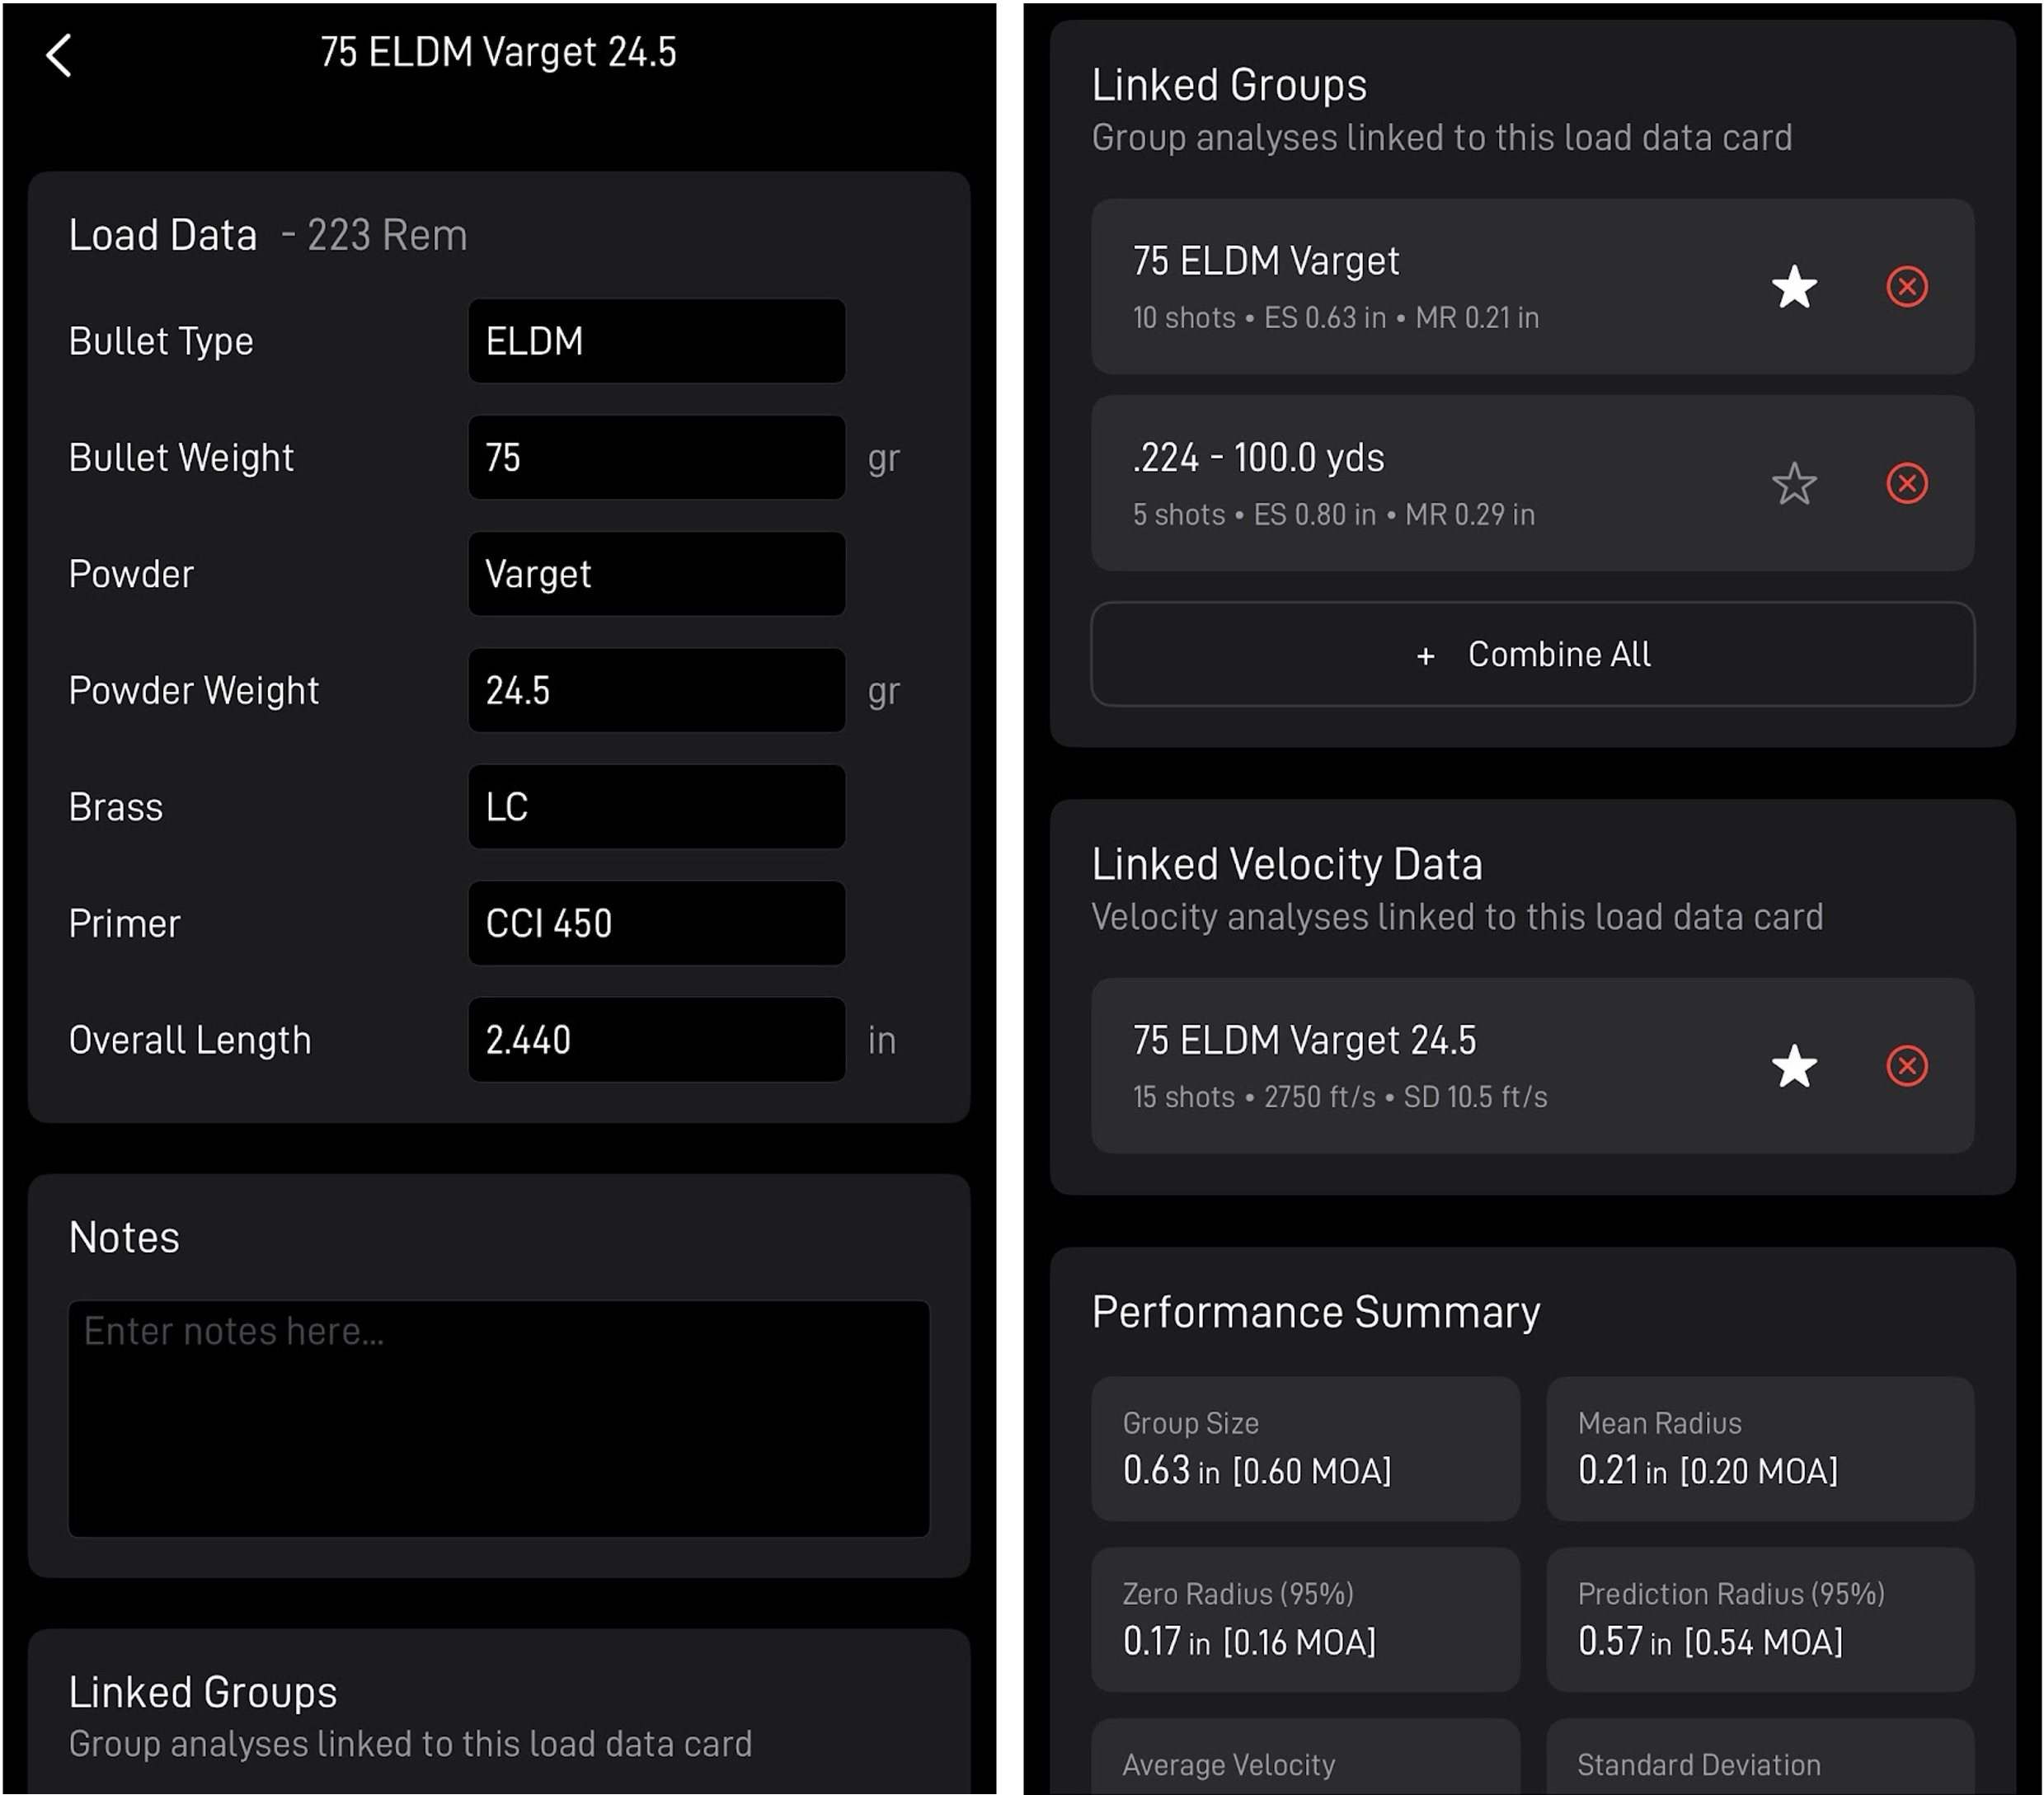Remove the .224 - 100.0 yds group
Viewport: 2044px width, 1795px height.
pyautogui.click(x=1907, y=483)
